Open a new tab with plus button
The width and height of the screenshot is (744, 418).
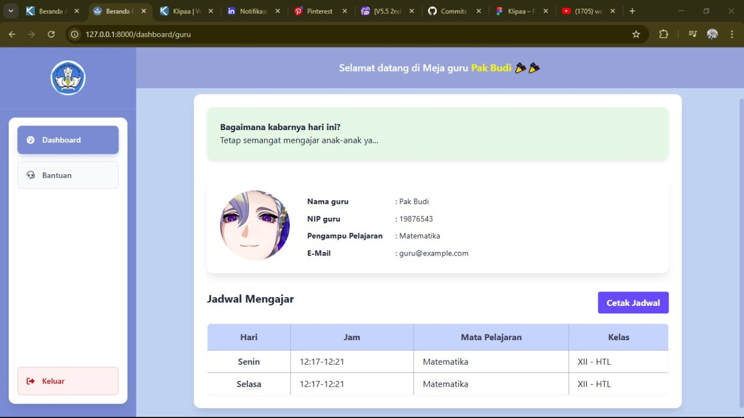632,11
